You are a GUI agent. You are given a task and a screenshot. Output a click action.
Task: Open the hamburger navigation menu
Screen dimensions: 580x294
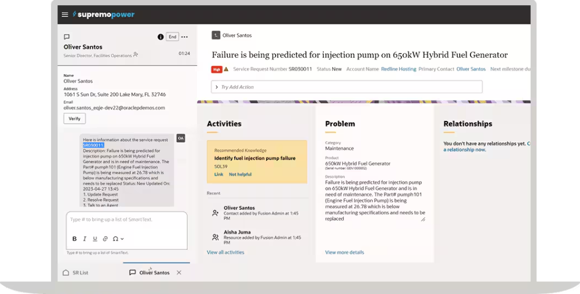65,15
